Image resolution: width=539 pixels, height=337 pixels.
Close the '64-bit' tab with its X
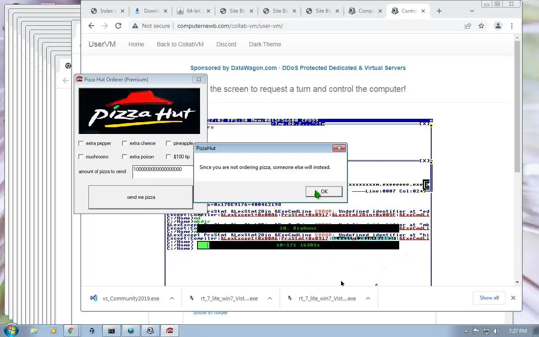click(x=208, y=11)
